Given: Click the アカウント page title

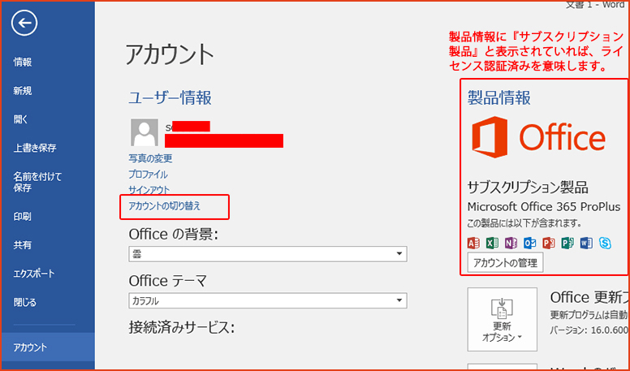Looking at the screenshot, I should click(x=170, y=55).
